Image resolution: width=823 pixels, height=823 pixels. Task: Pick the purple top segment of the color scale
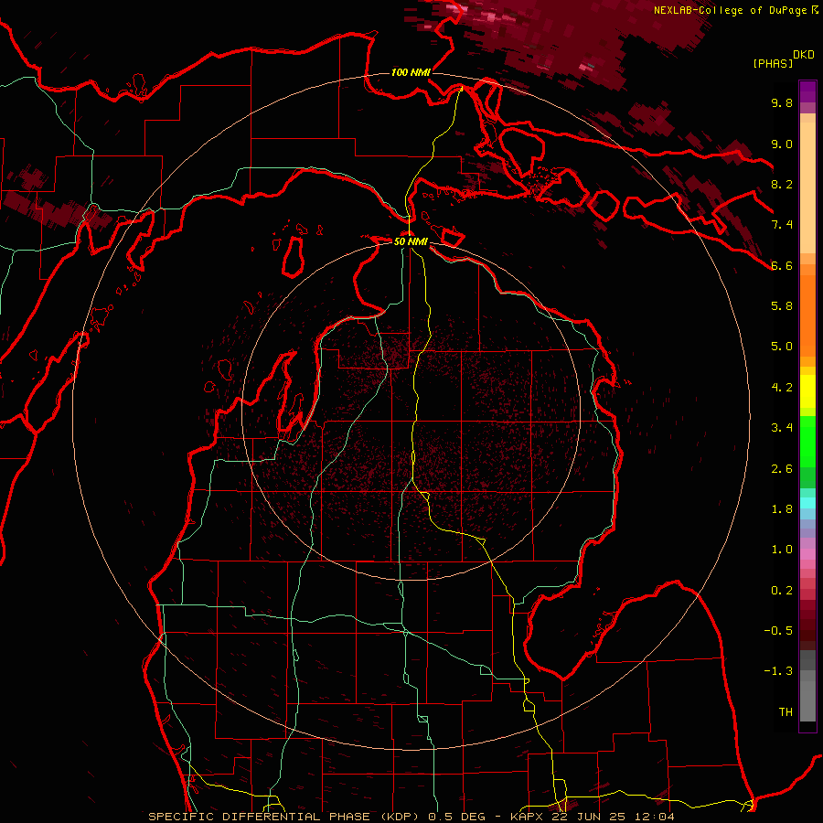[x=807, y=91]
